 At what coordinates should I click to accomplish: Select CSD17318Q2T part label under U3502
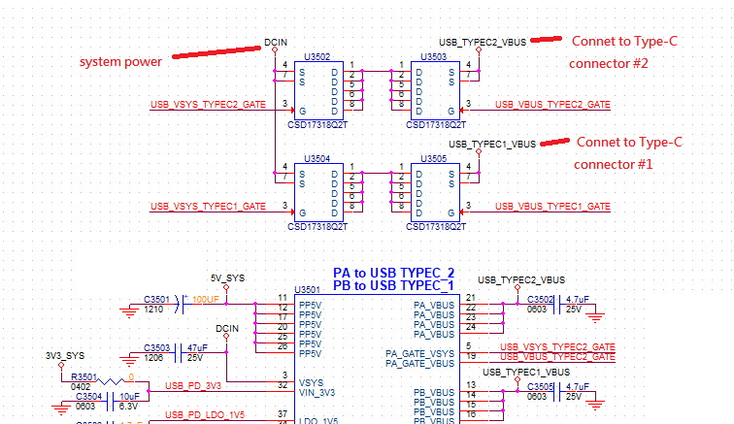[317, 125]
